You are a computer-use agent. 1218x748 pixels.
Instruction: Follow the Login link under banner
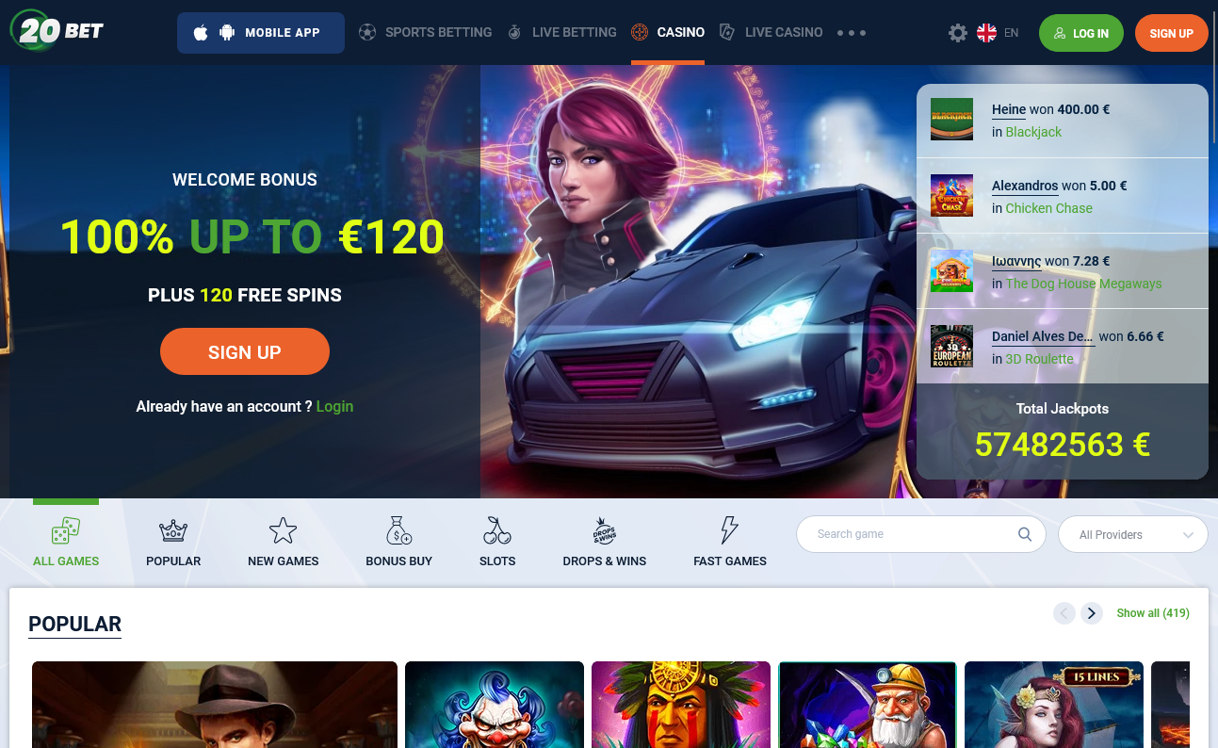point(334,406)
